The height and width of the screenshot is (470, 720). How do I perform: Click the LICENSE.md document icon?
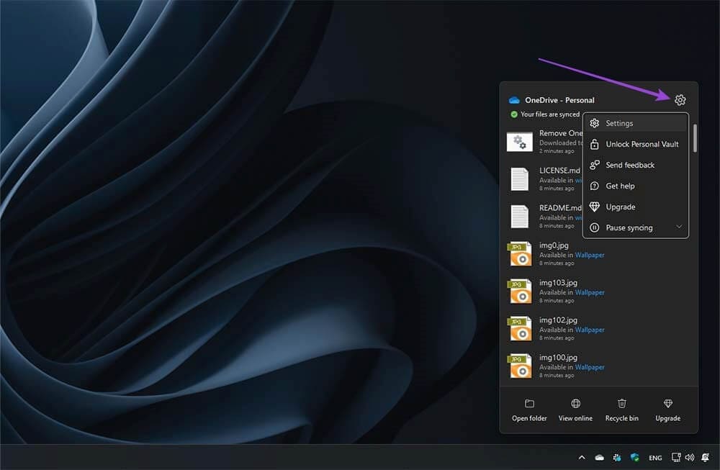coord(520,179)
